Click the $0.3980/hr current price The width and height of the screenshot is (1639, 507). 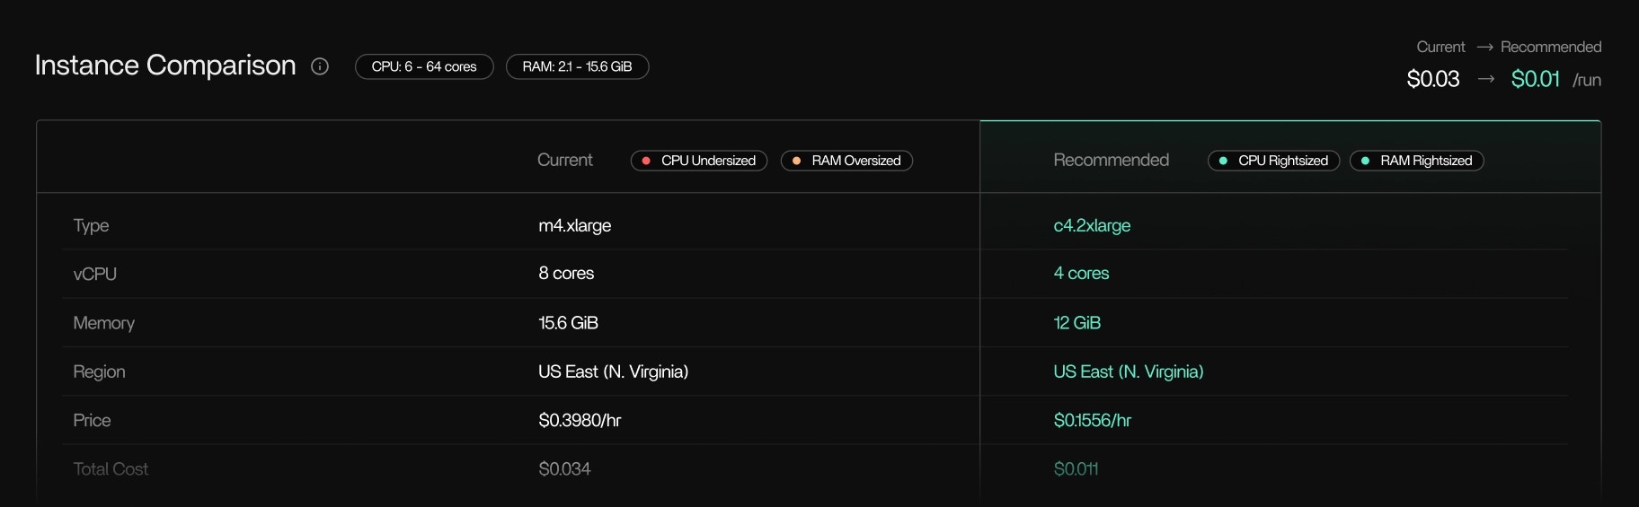click(580, 420)
